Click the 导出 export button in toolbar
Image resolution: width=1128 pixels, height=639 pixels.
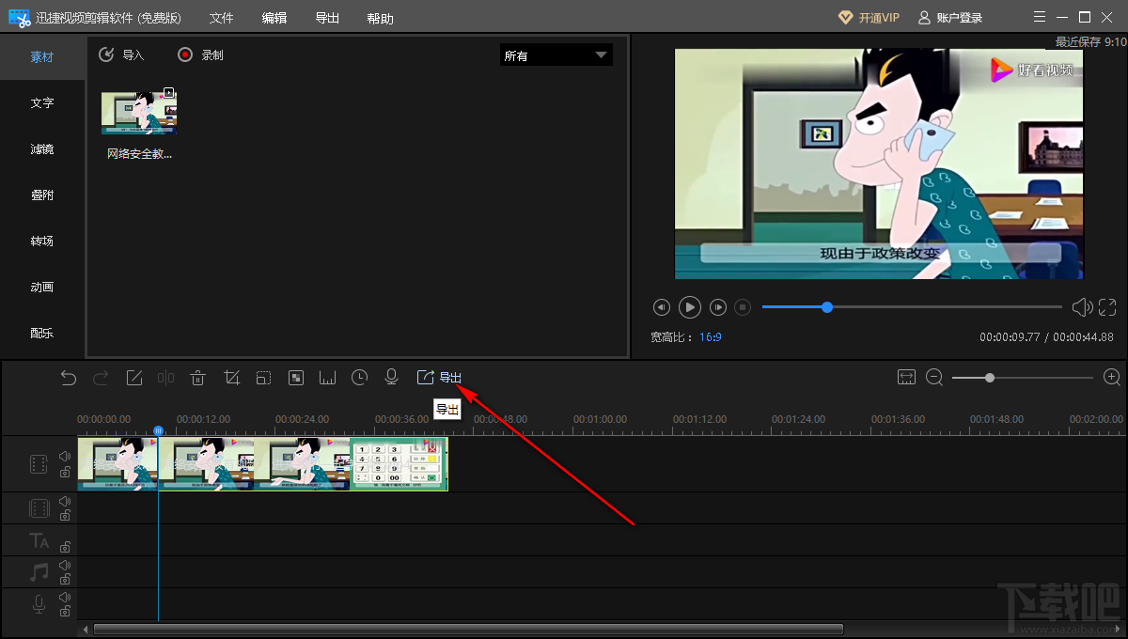(440, 378)
